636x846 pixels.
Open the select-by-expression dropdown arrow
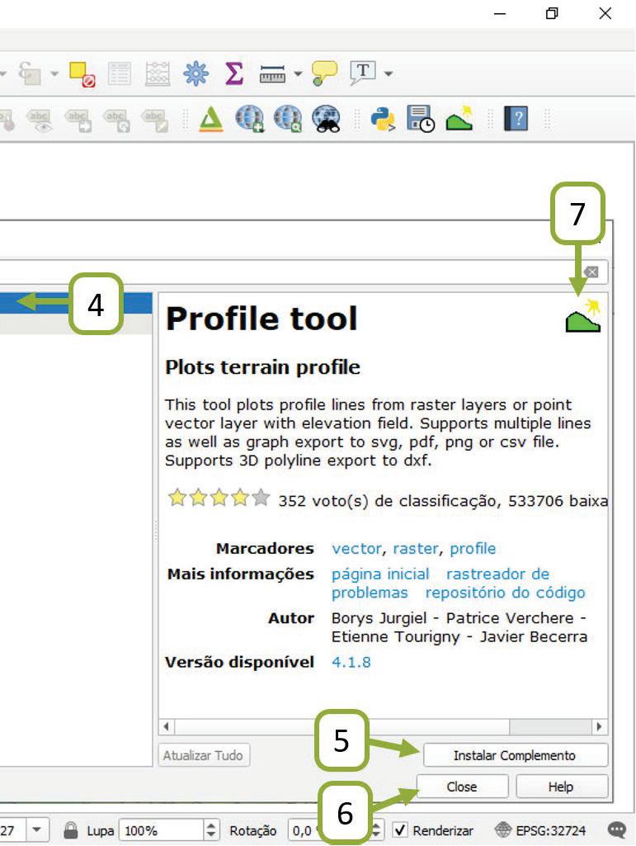(54, 73)
